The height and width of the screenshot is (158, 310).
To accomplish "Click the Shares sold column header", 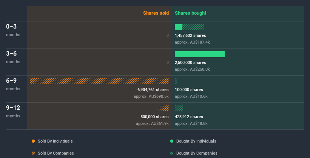I will [156, 13].
